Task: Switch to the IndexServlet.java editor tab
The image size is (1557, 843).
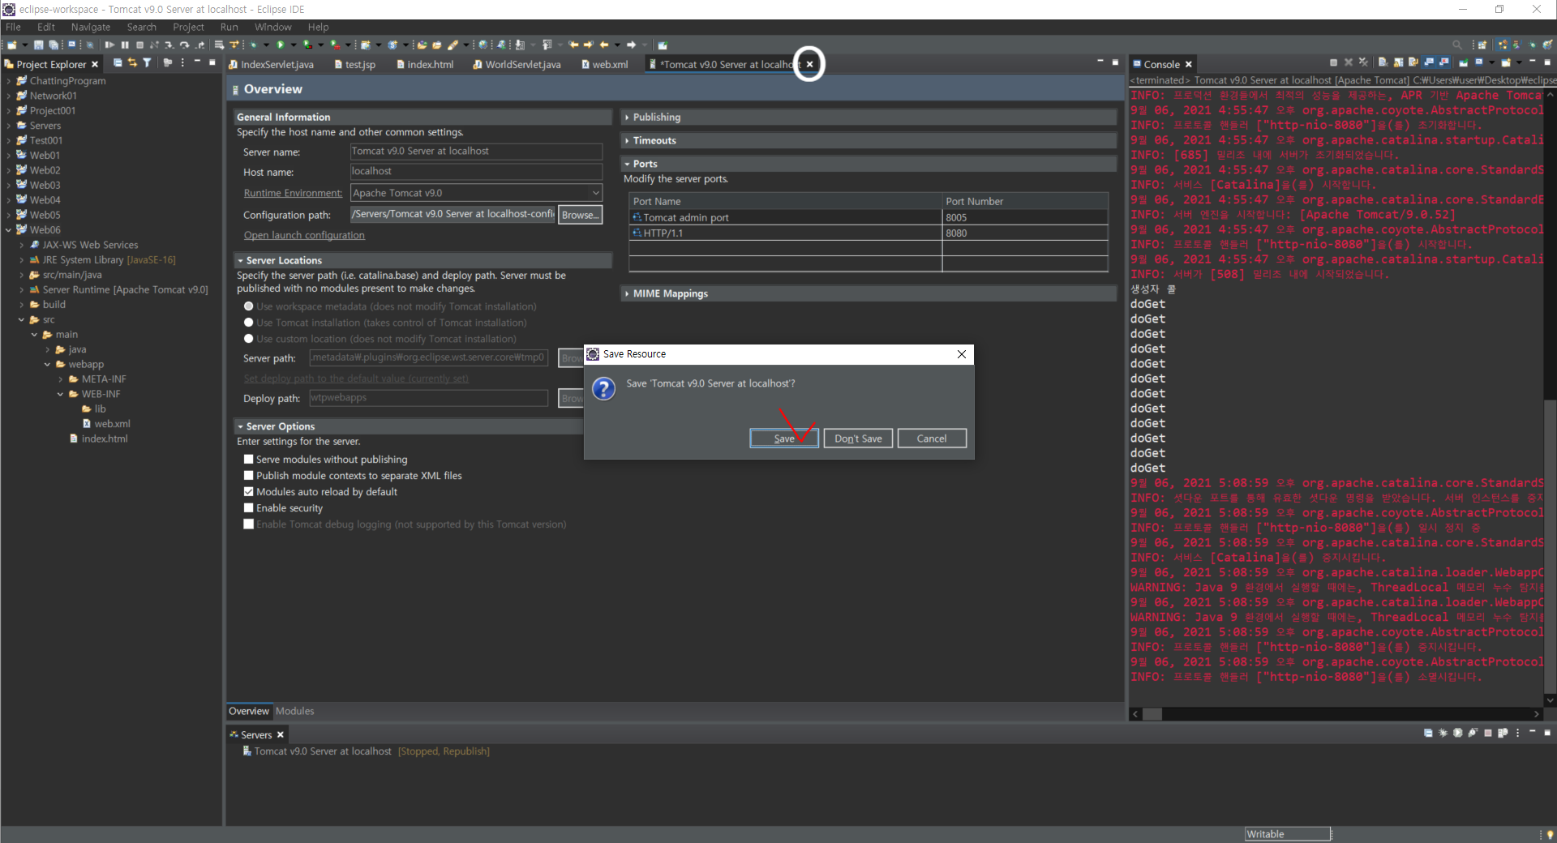Action: [271, 64]
